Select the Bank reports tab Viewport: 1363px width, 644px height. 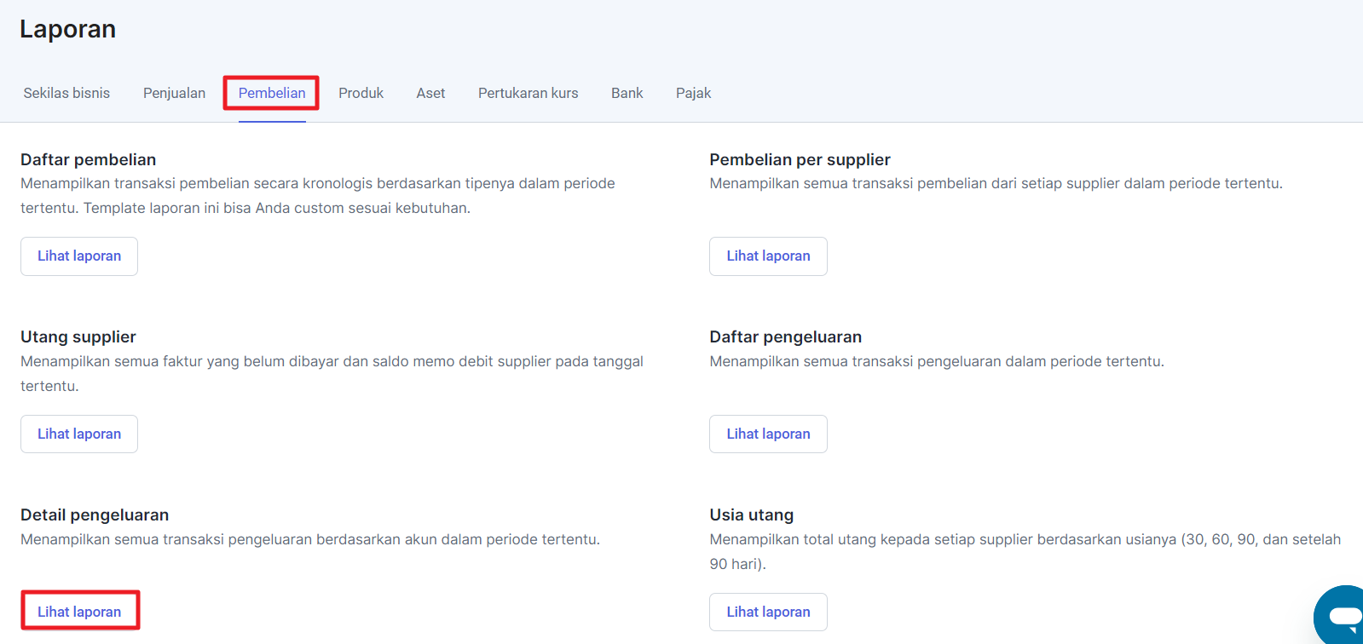(x=627, y=93)
